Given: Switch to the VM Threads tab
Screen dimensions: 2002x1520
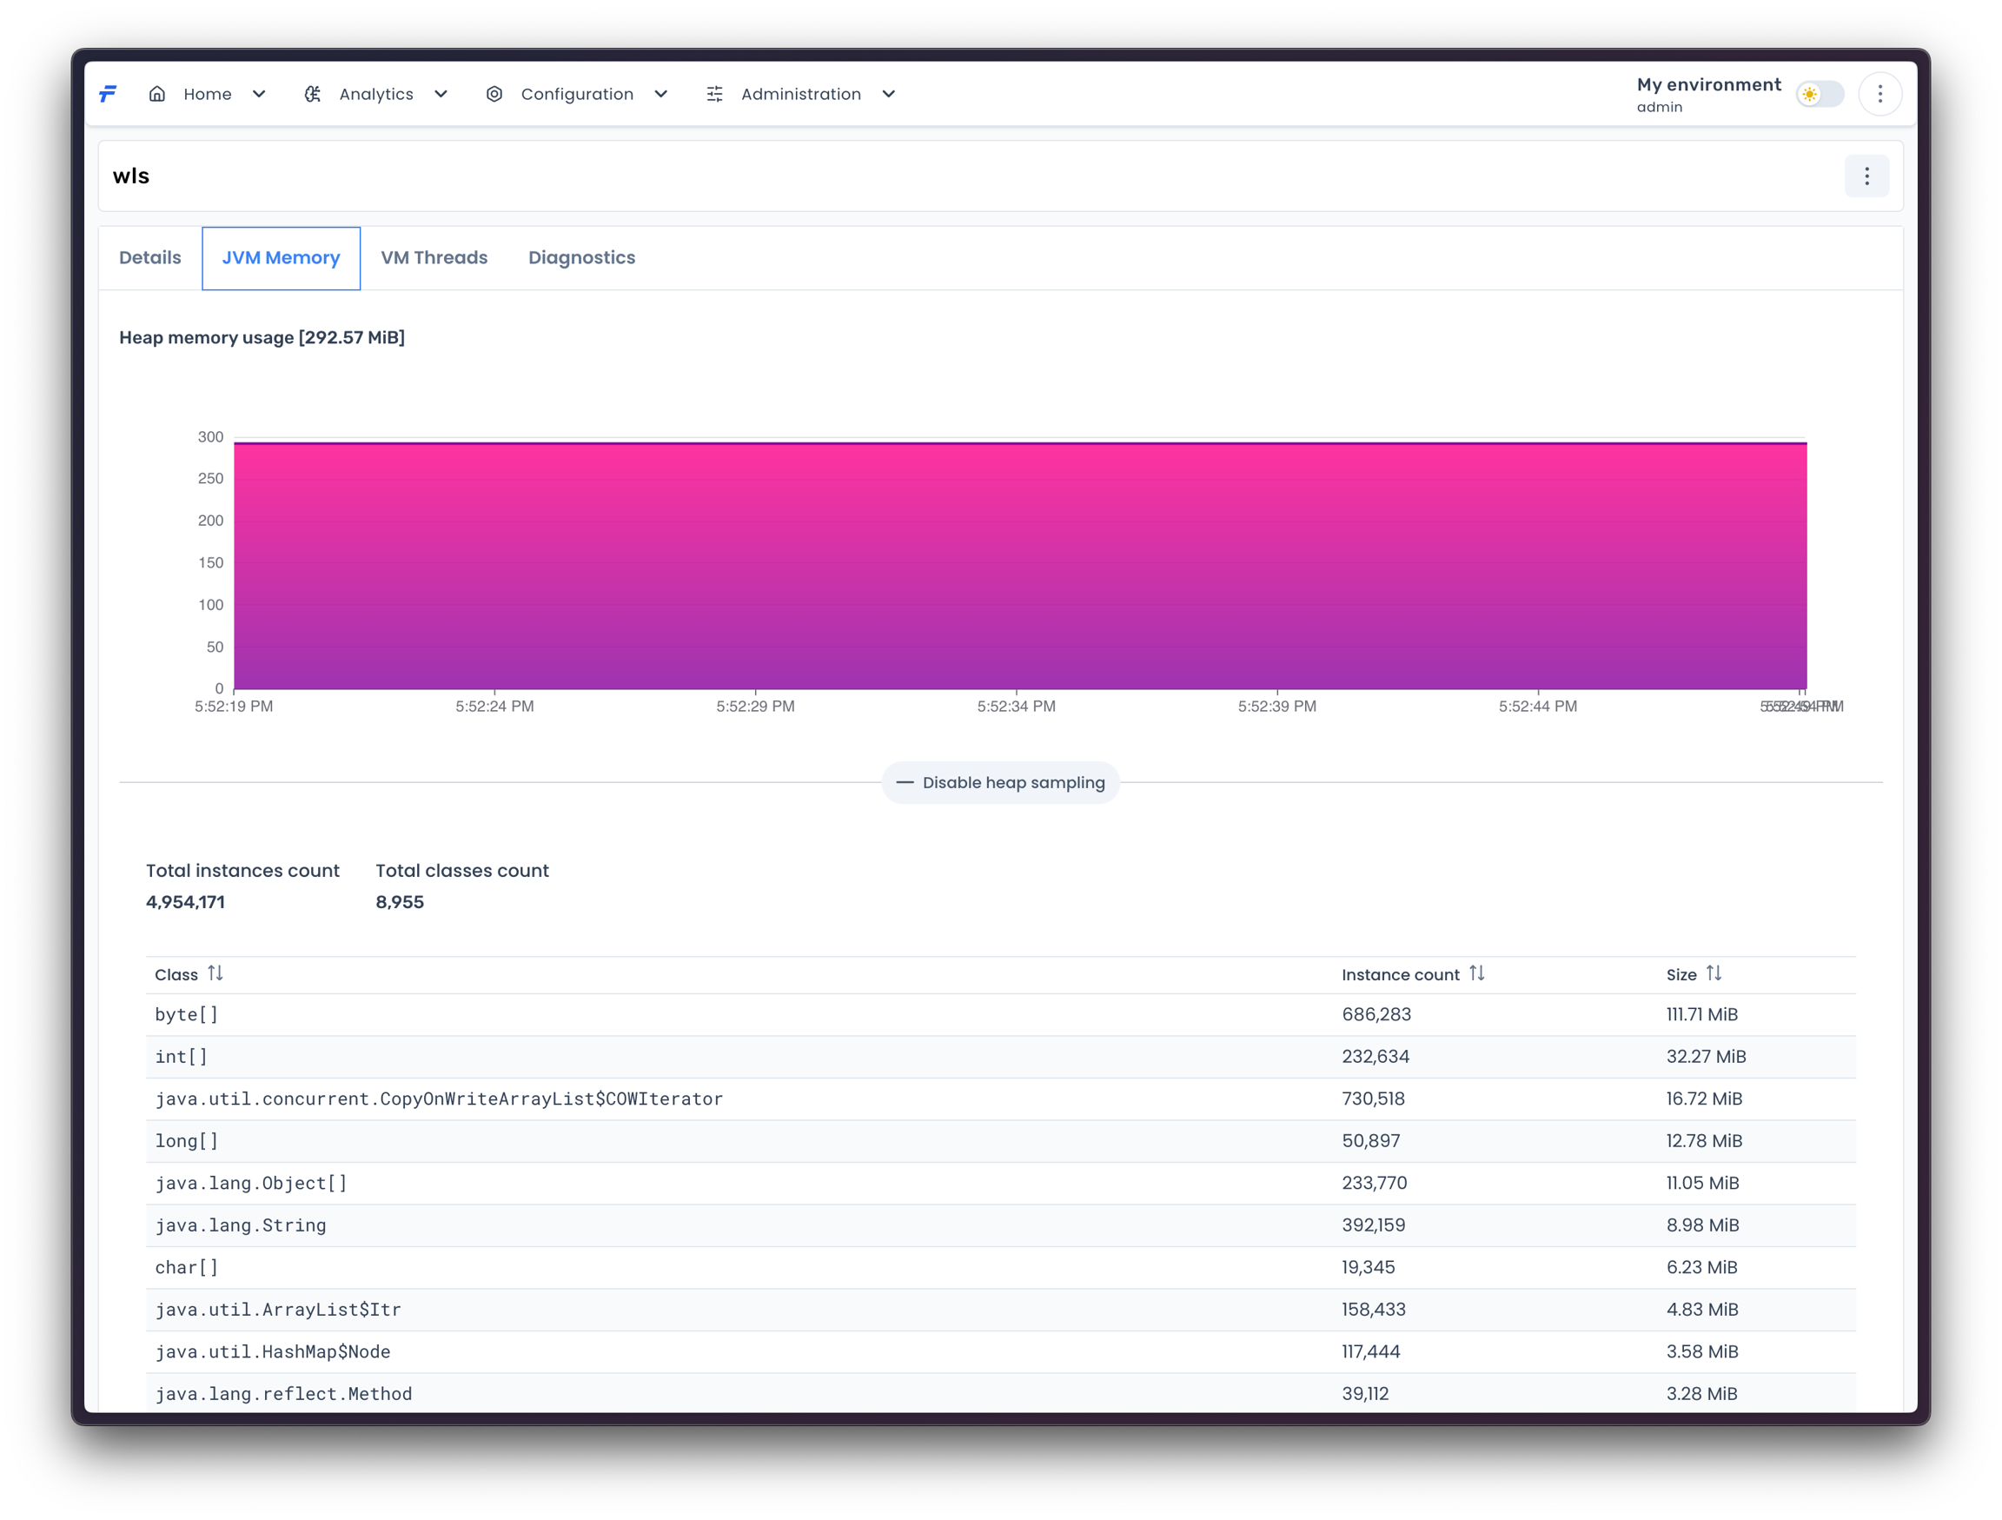Looking at the screenshot, I should point(434,258).
